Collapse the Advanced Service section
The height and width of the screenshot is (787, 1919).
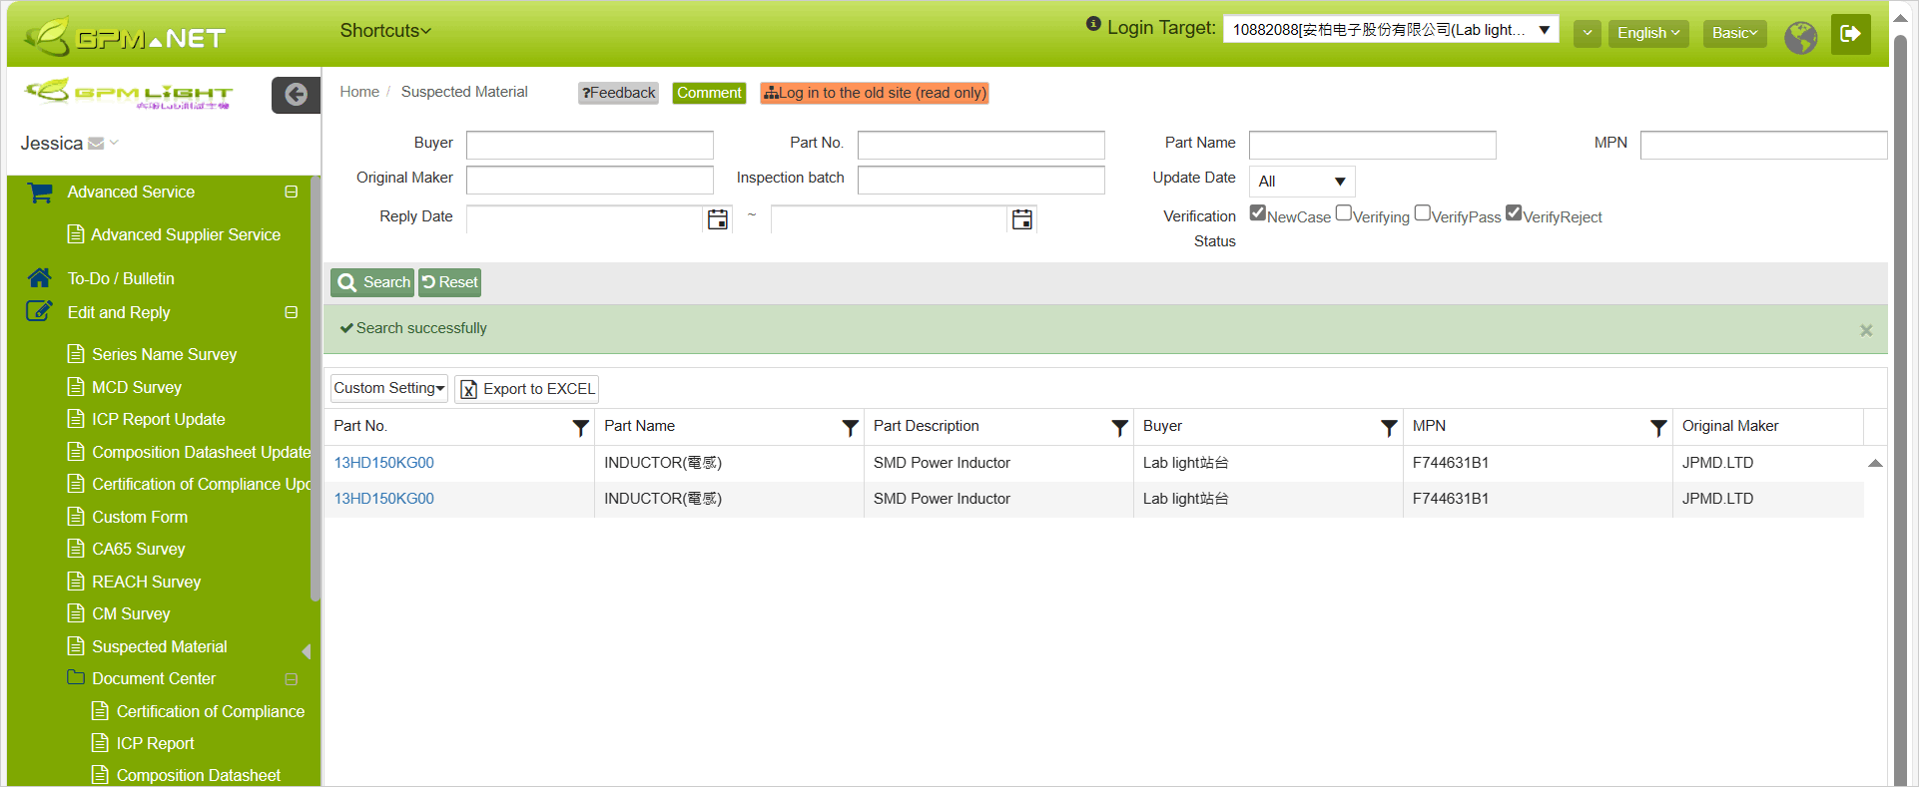[x=292, y=192]
